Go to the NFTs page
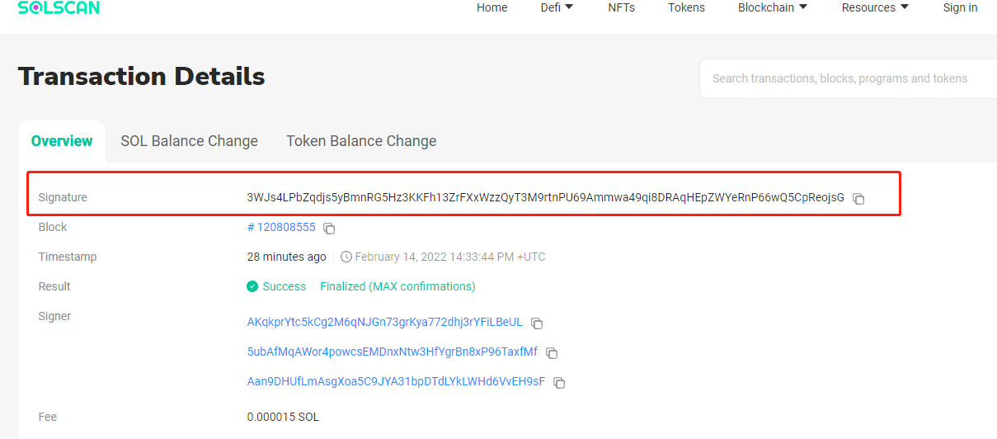 click(x=621, y=7)
